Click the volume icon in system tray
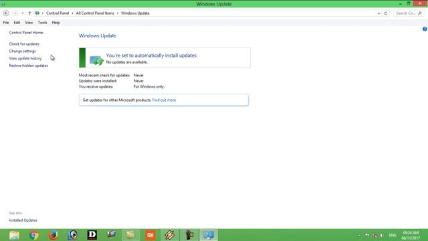Image resolution: width=428 pixels, height=241 pixels. (382, 235)
